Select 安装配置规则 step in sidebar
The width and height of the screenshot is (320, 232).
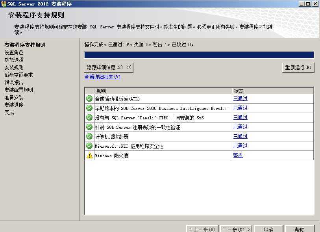pos(18,90)
